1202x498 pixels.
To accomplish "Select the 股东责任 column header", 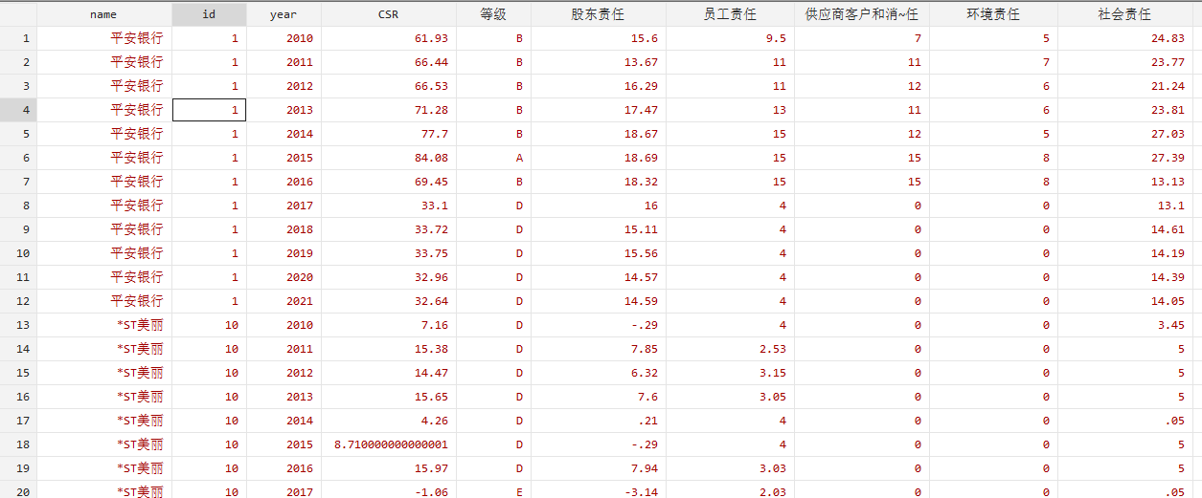I will point(598,14).
